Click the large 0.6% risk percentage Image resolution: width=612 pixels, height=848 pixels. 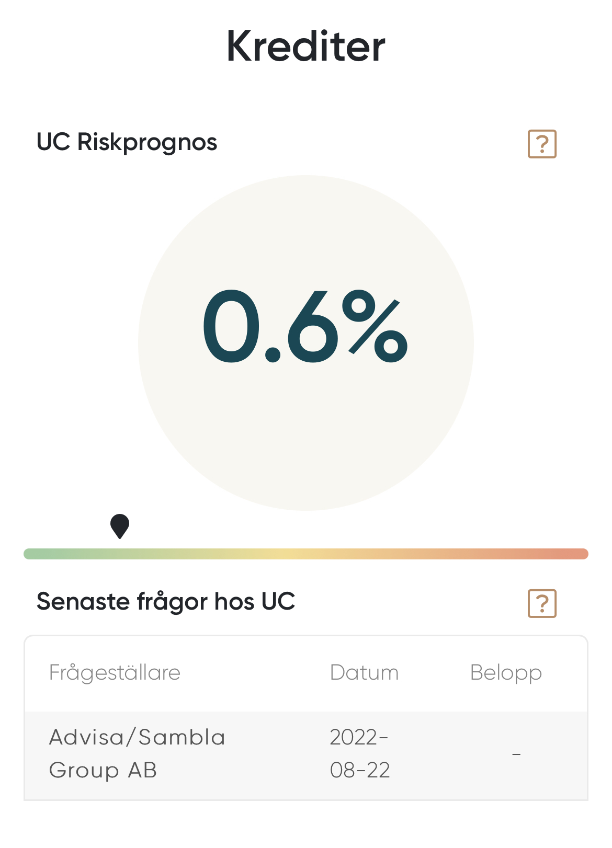tap(305, 327)
